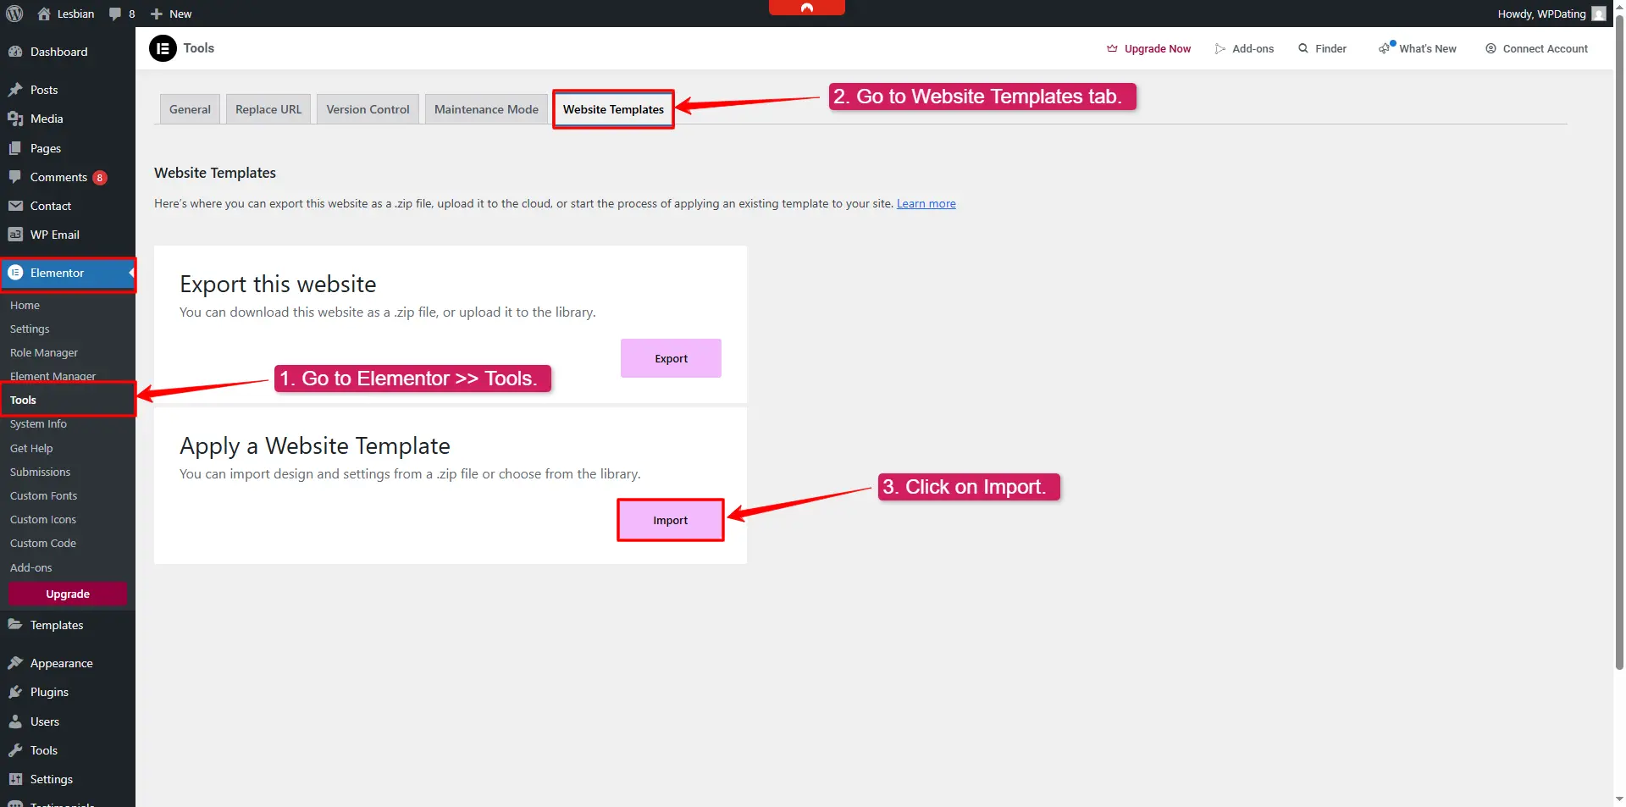
Task: Open the Finder search icon
Action: tap(1303, 48)
